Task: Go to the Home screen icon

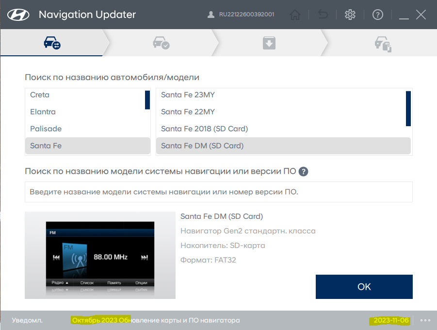Action: coord(295,15)
